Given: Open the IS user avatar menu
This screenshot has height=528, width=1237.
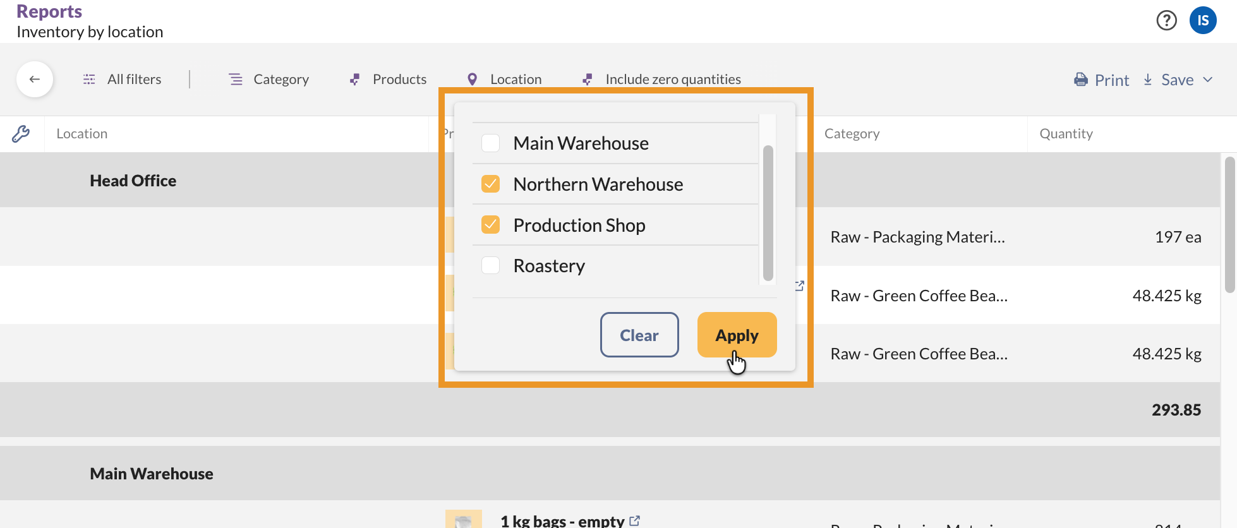Looking at the screenshot, I should coord(1202,21).
